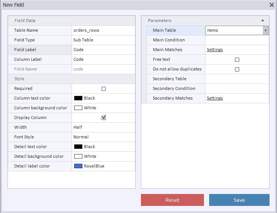This screenshot has width=277, height=213.
Task: Change the Font Style Normal value
Action: point(104,137)
